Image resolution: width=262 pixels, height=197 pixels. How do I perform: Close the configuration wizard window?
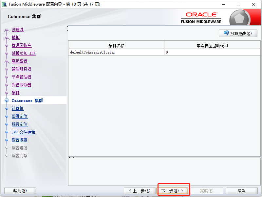coord(253,4)
